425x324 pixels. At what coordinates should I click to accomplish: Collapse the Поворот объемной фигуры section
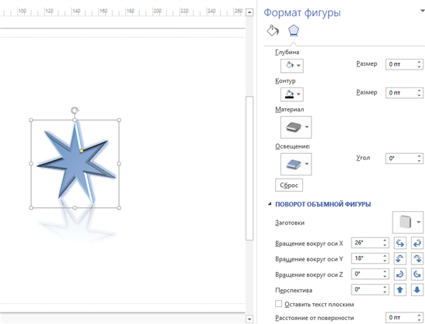[x=270, y=203]
